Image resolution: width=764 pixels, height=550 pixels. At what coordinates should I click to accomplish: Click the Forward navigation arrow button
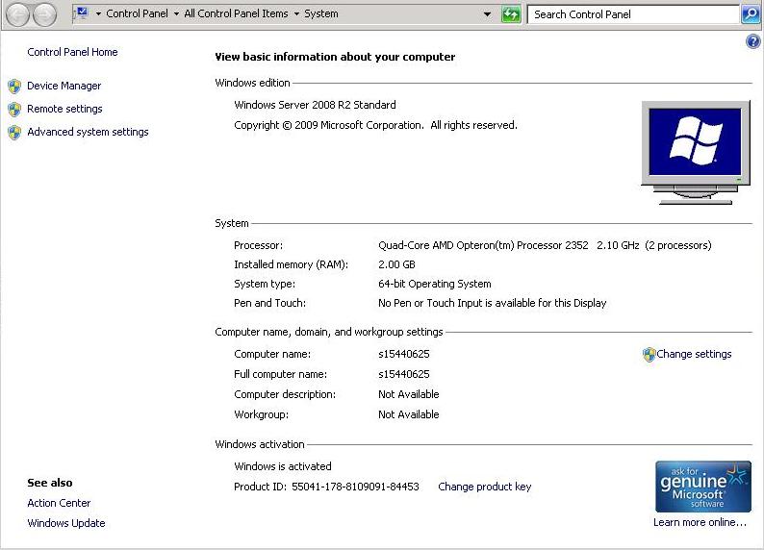click(44, 14)
